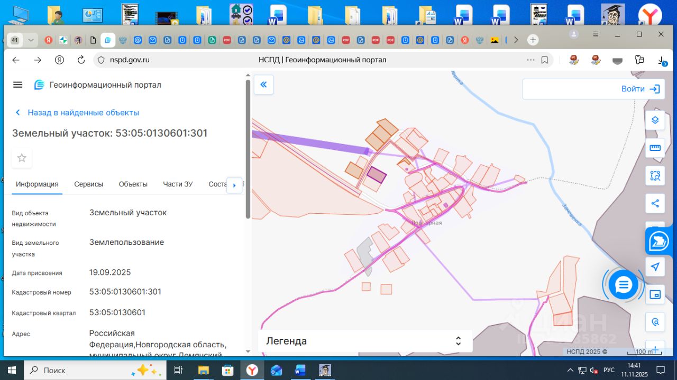Open the blue cadastral assistant side tab
Screen dimensions: 677x380
pos(659,242)
